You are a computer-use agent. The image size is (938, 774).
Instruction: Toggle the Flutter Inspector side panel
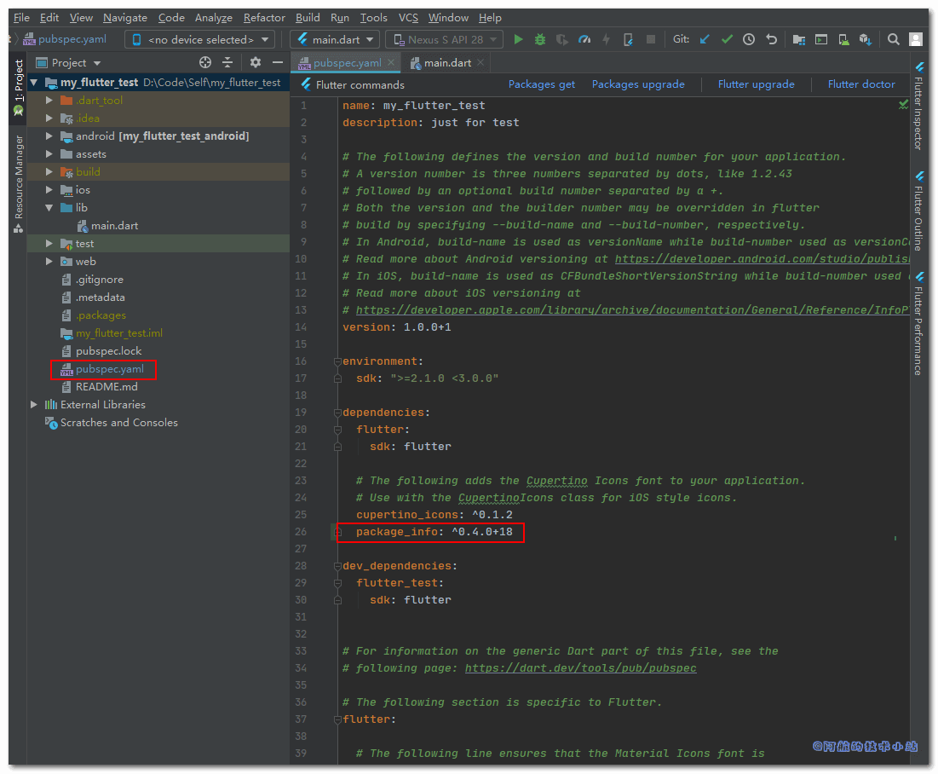coord(918,107)
